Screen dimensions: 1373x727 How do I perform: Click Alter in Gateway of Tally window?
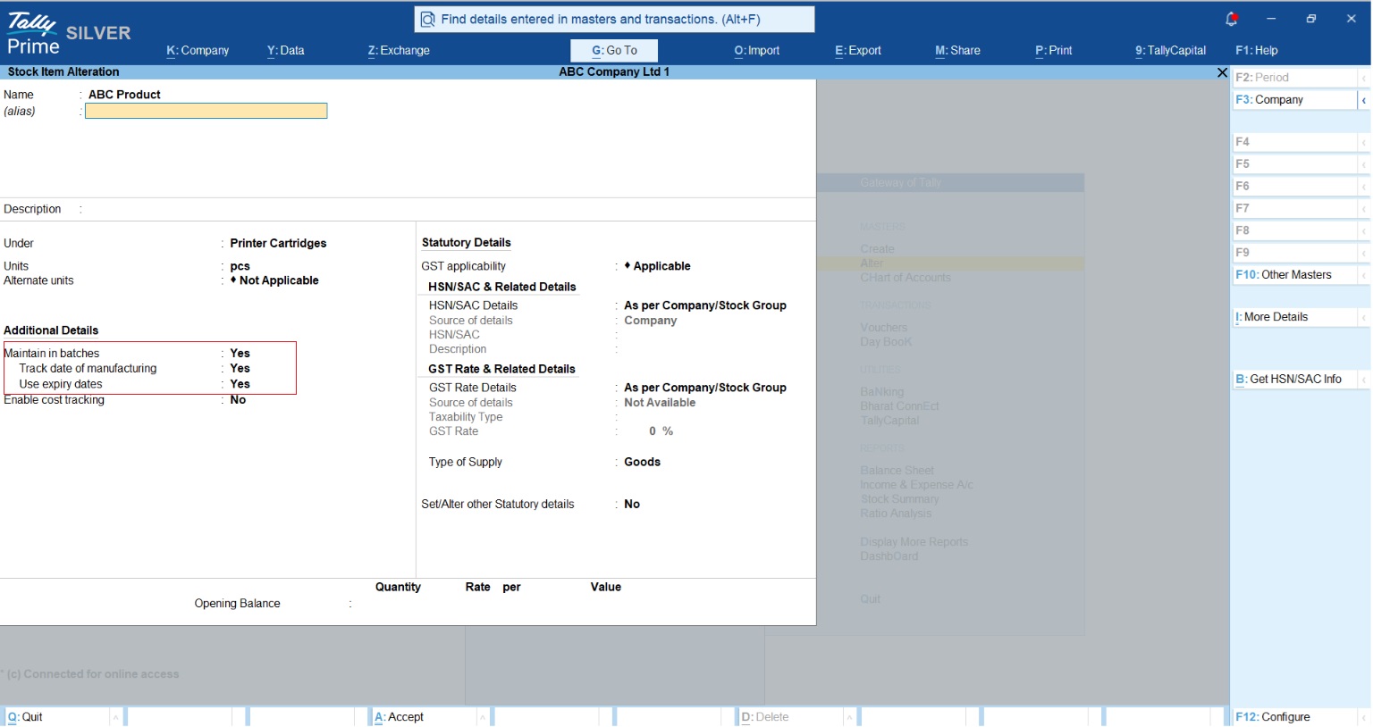pyautogui.click(x=872, y=263)
